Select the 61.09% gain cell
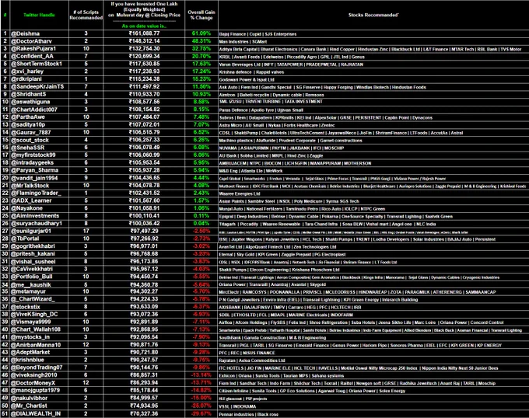Image resolution: width=529 pixels, height=418 pixels. pyautogui.click(x=201, y=33)
